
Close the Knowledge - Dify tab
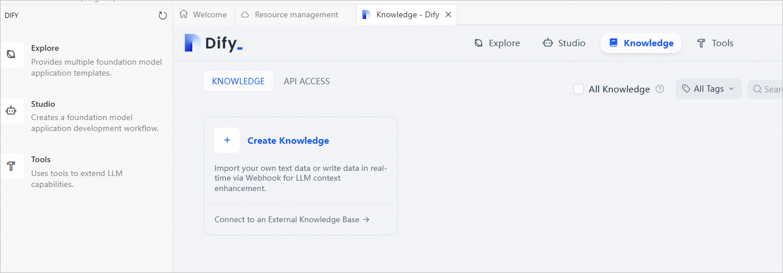[x=448, y=14]
